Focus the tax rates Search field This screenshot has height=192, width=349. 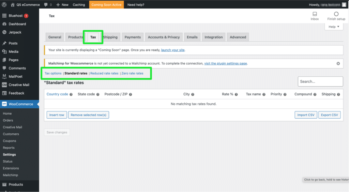coord(320,82)
